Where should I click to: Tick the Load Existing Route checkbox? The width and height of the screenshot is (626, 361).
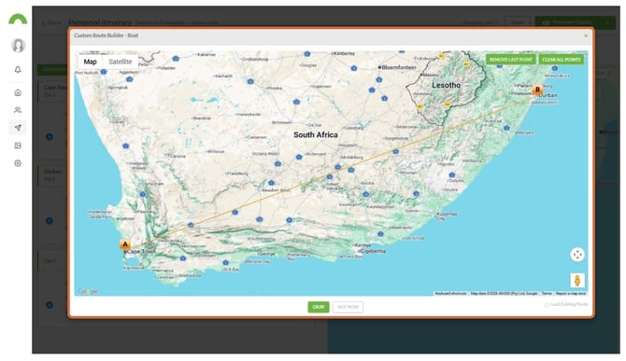click(x=547, y=305)
